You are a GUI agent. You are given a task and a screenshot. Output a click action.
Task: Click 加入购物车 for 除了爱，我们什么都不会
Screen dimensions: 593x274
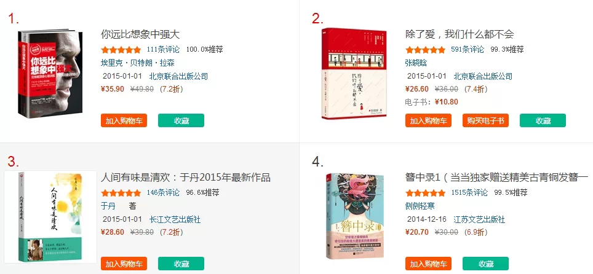[429, 120]
